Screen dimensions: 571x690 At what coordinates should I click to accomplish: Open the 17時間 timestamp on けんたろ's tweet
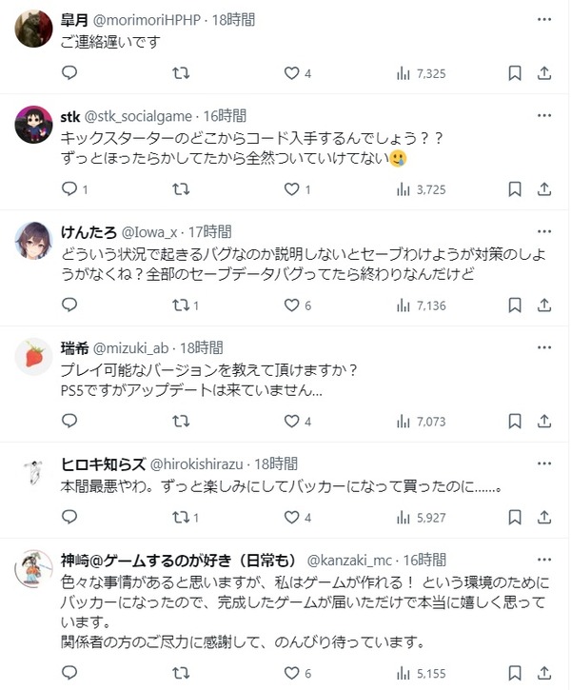(x=209, y=232)
